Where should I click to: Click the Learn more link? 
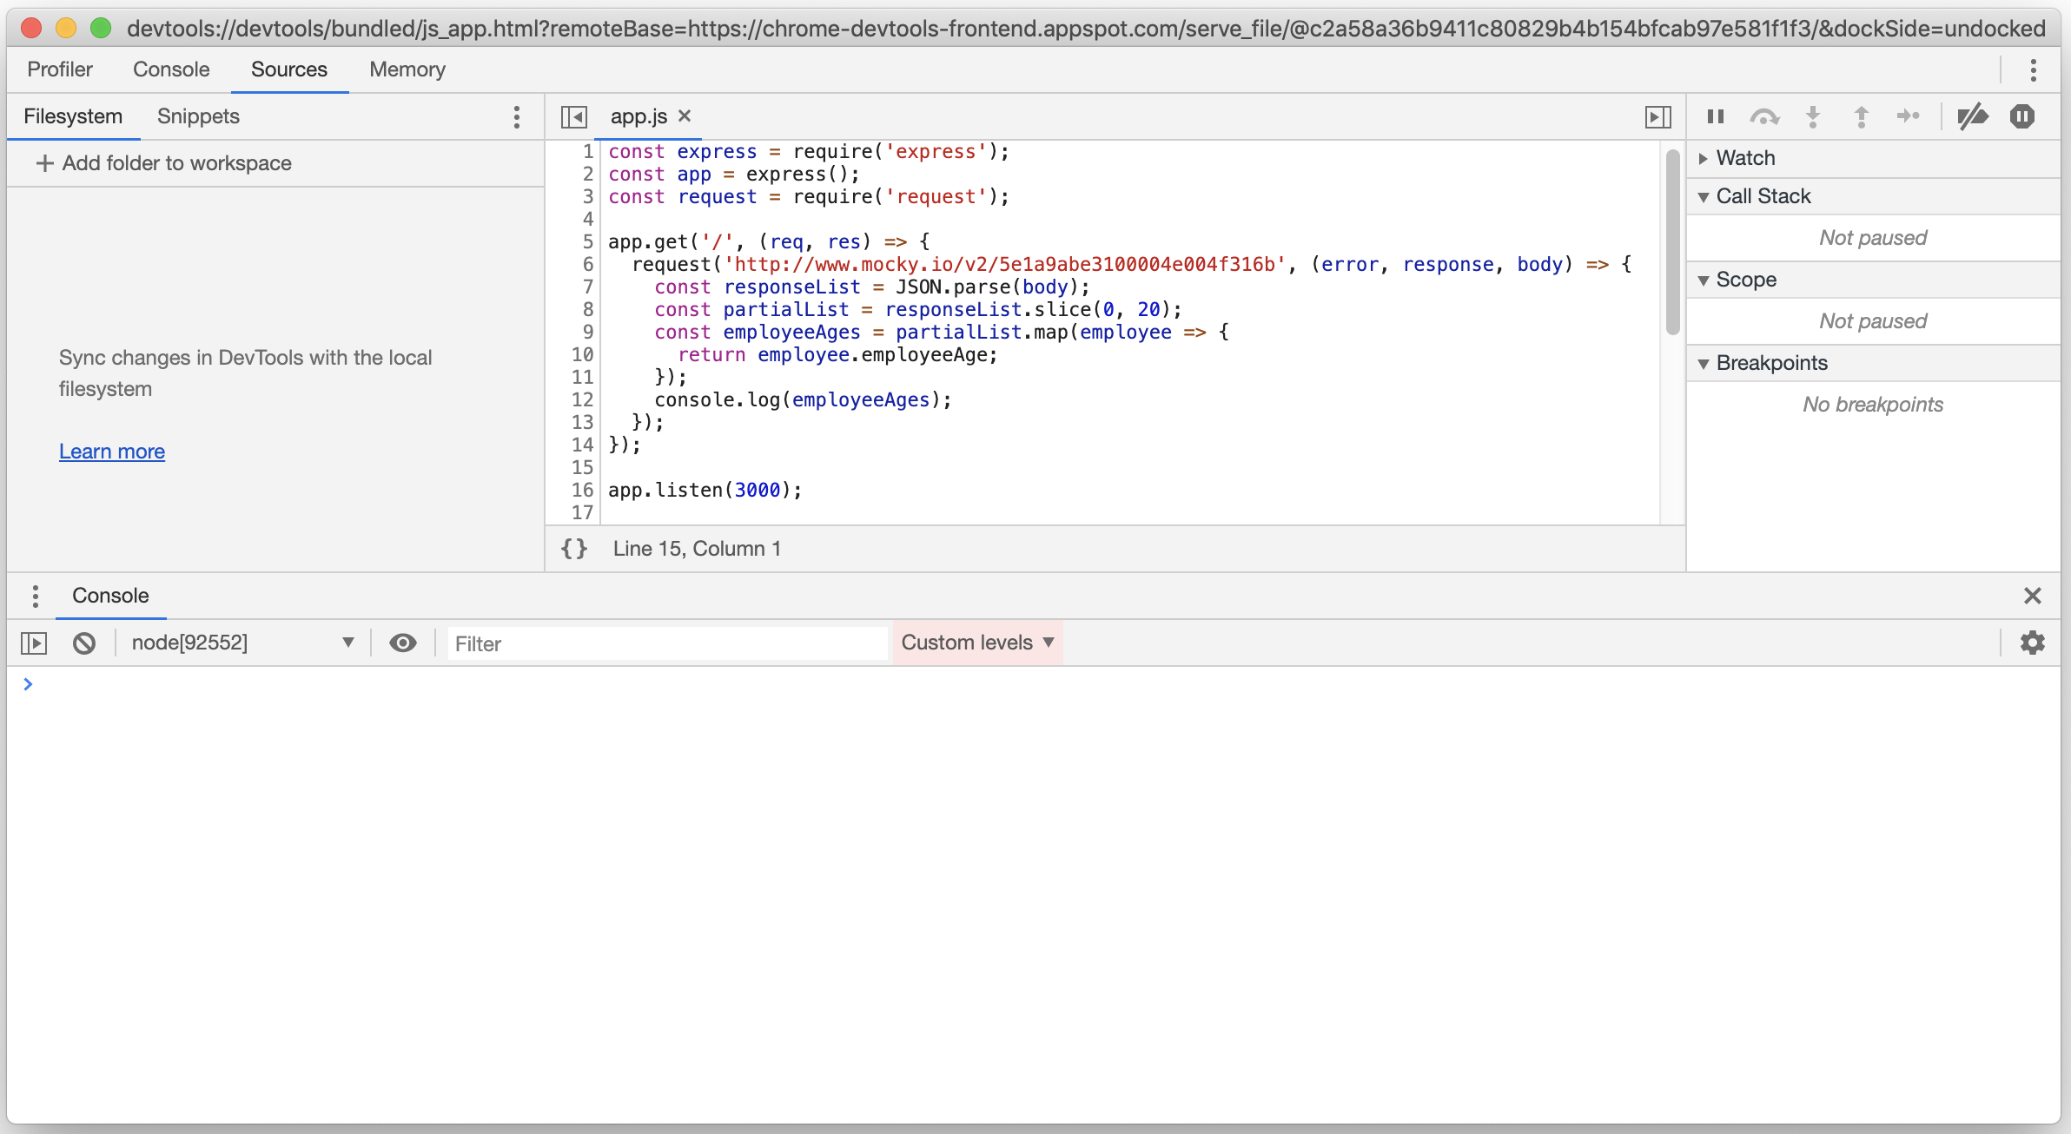click(111, 452)
